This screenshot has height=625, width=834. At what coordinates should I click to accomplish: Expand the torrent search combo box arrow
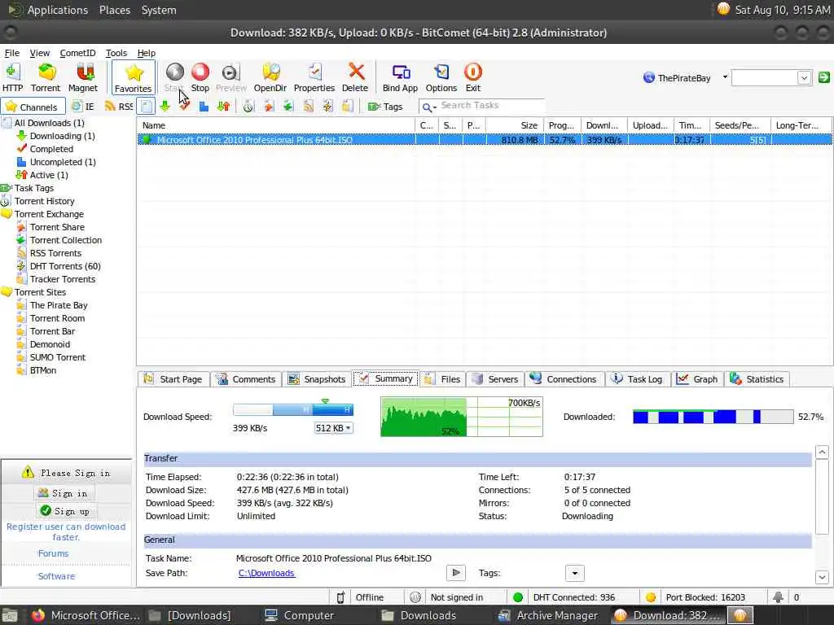[x=804, y=77]
